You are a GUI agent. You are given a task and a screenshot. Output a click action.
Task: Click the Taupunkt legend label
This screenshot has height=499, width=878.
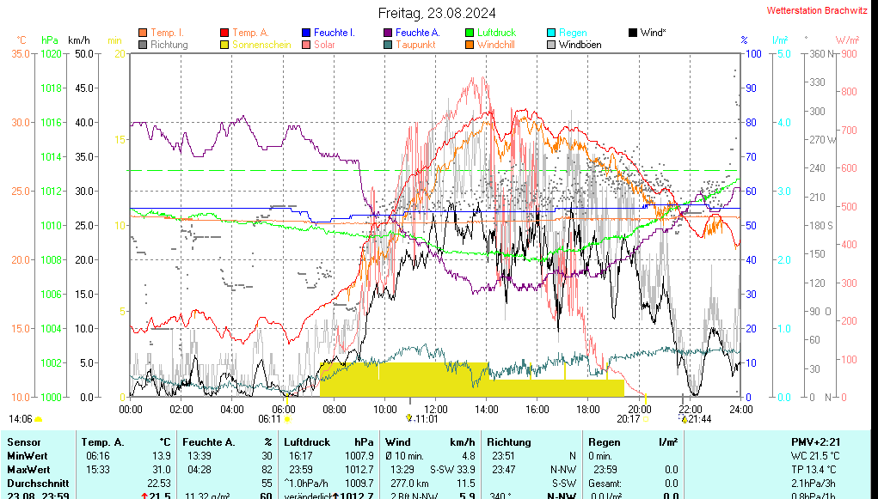pos(415,45)
